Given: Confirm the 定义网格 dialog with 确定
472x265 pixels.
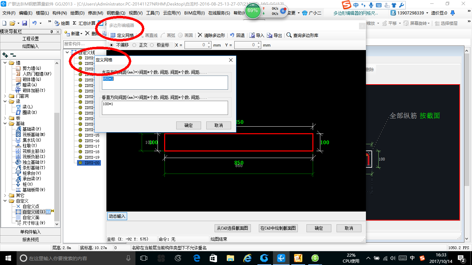Looking at the screenshot, I should pos(188,125).
